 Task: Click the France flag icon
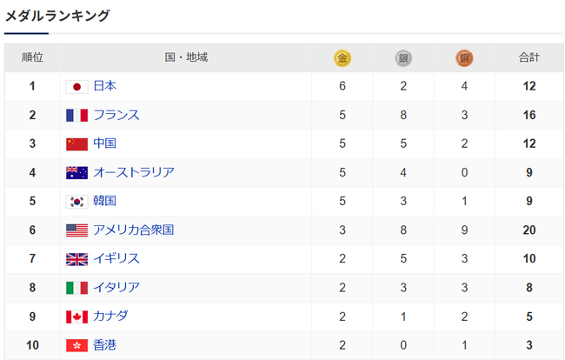(76, 116)
